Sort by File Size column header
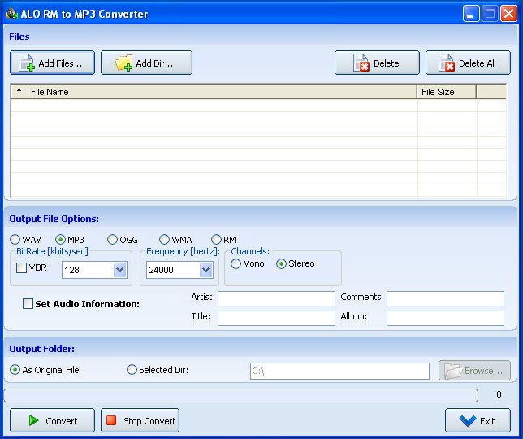The height and width of the screenshot is (439, 523). click(447, 92)
